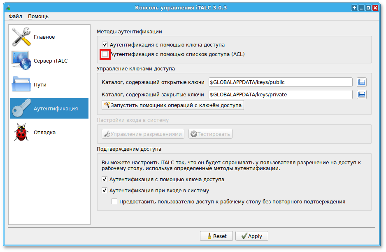
Task: Click the Методы аутентификации heading
Action: click(130, 32)
